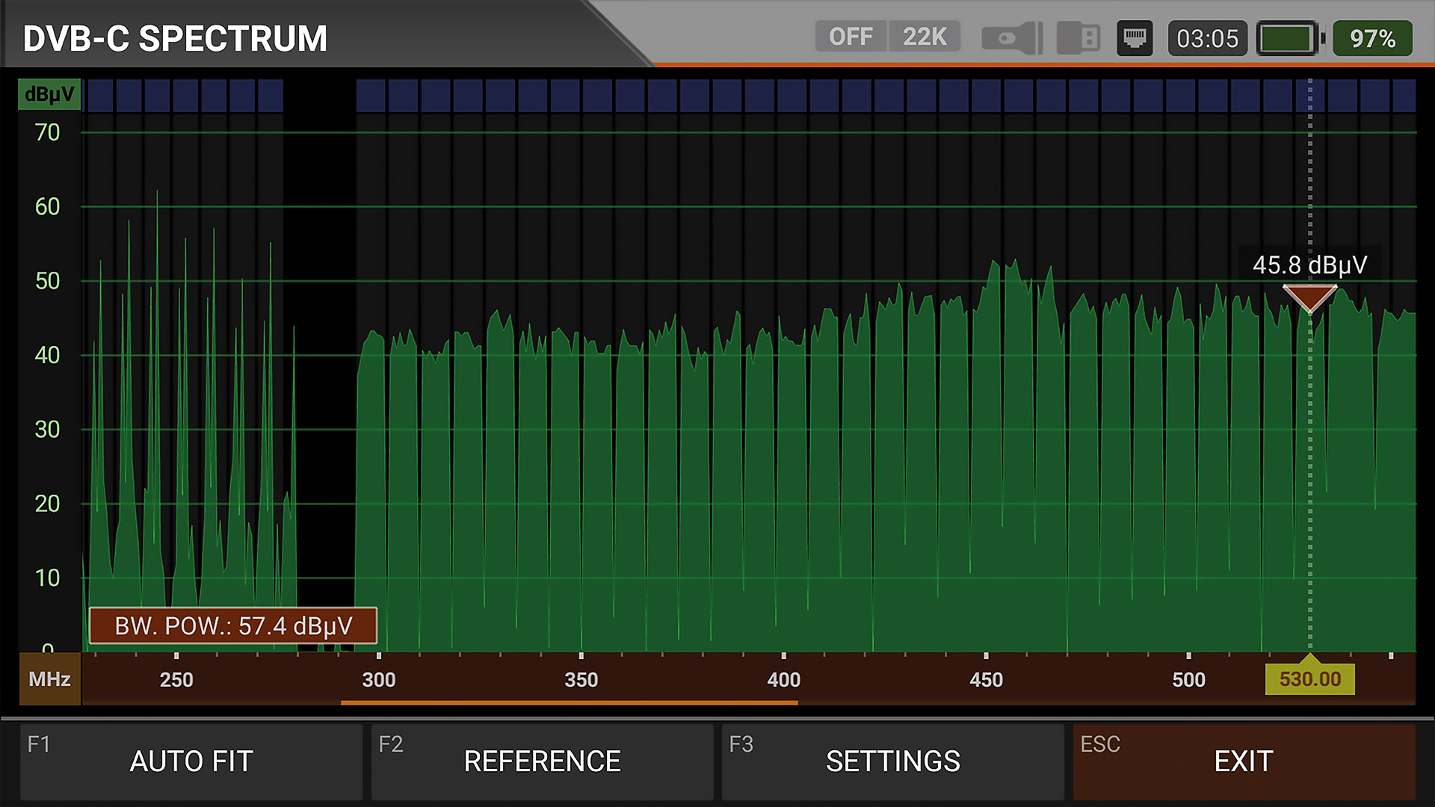Click the MHz unit label on axis
This screenshot has width=1435, height=807.
coord(49,679)
